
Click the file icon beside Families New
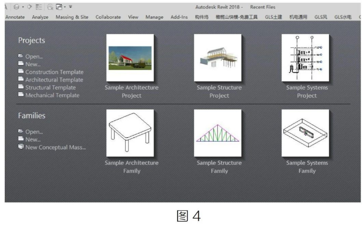pyautogui.click(x=21, y=138)
